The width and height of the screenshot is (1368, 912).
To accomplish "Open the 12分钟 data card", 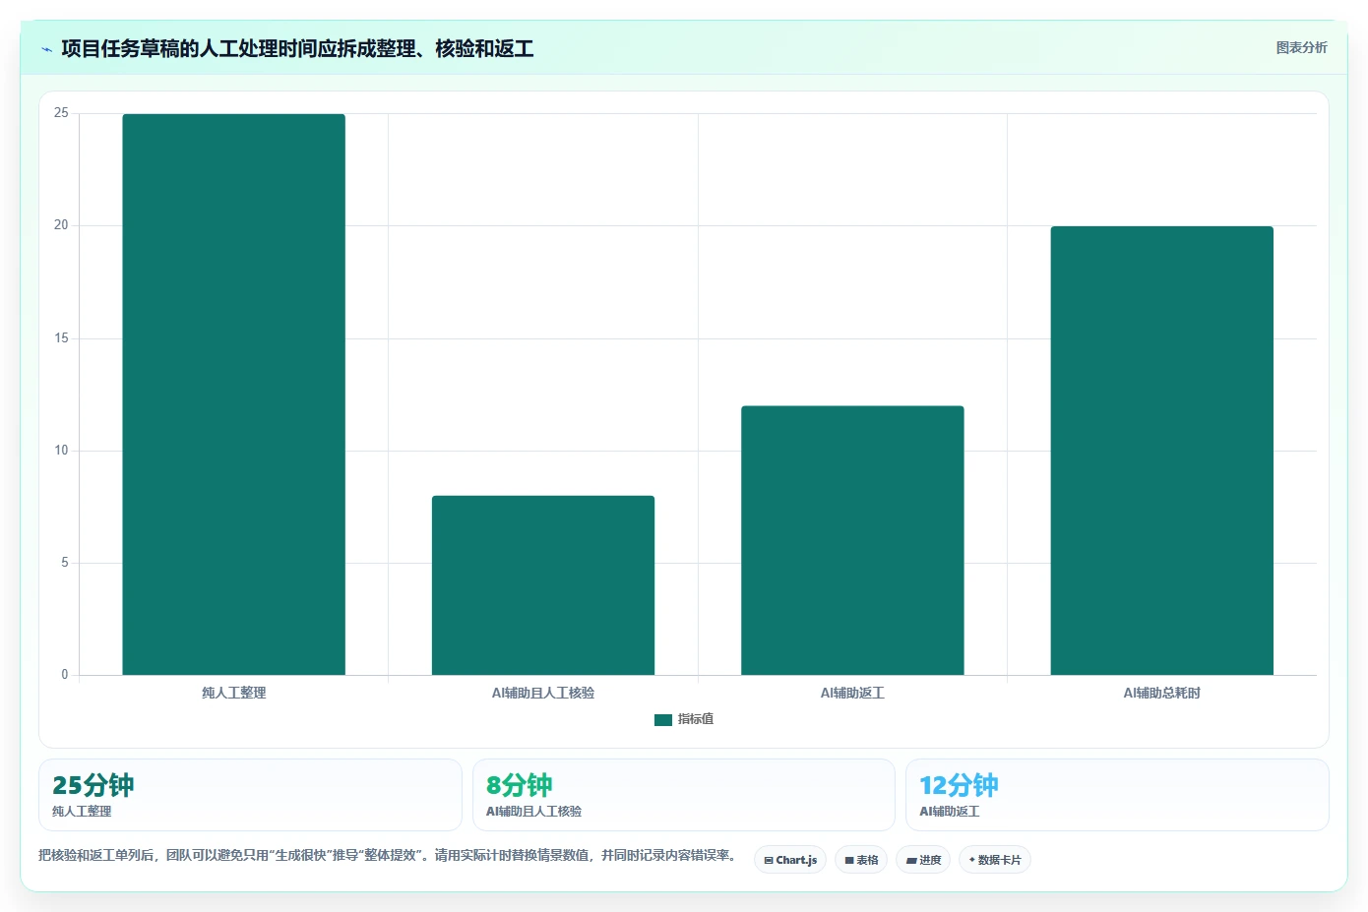I will coord(1117,795).
